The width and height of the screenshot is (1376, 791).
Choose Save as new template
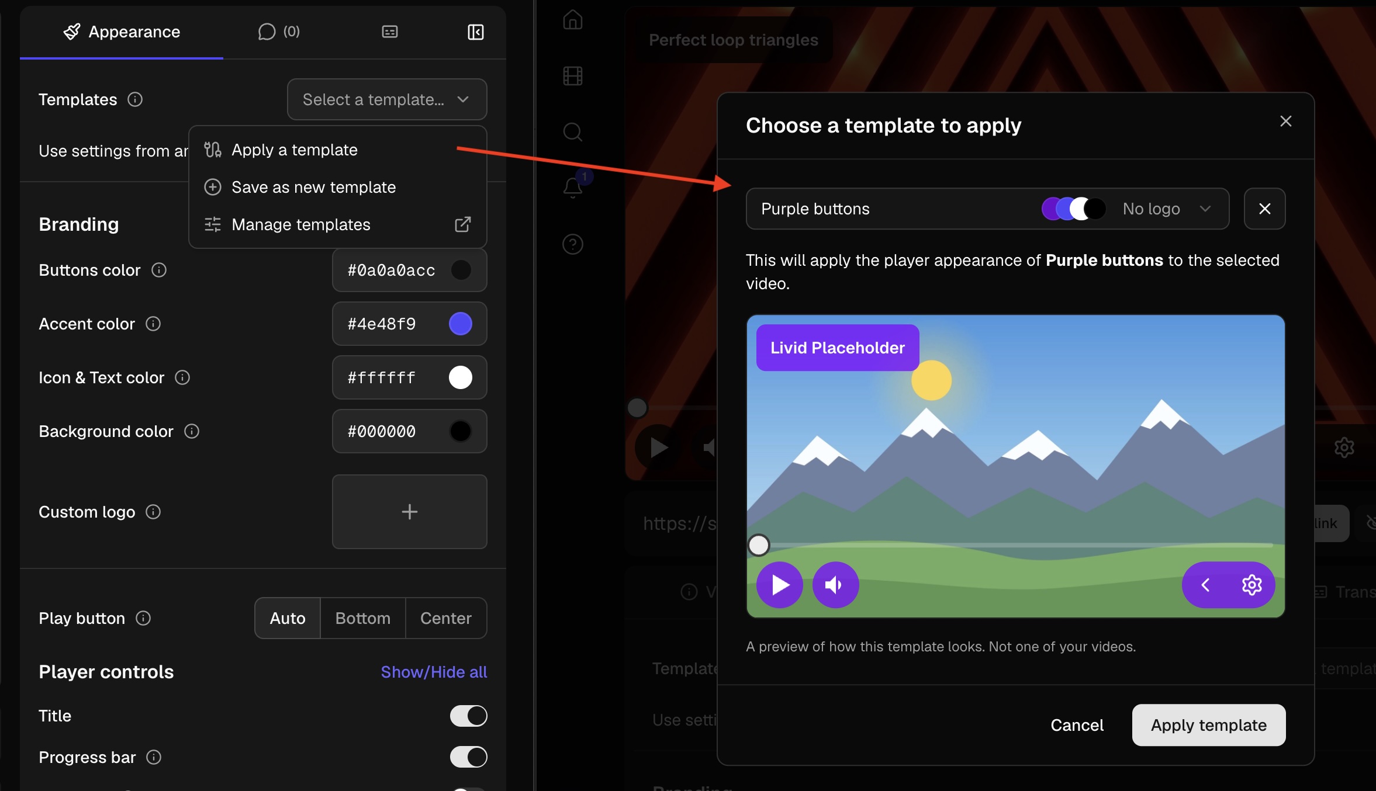coord(338,187)
